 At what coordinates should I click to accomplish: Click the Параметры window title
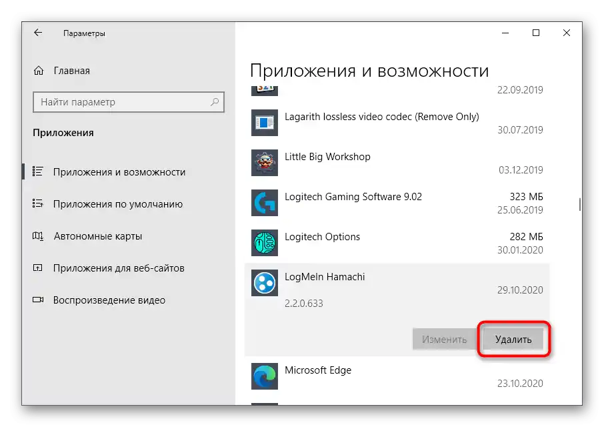tap(84, 33)
